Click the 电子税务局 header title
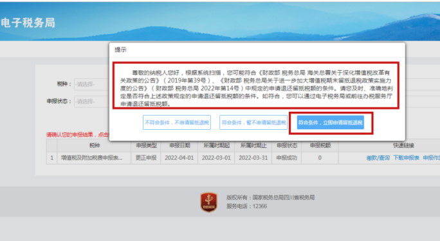Image resolution: width=440 pixels, height=241 pixels. tap(28, 22)
